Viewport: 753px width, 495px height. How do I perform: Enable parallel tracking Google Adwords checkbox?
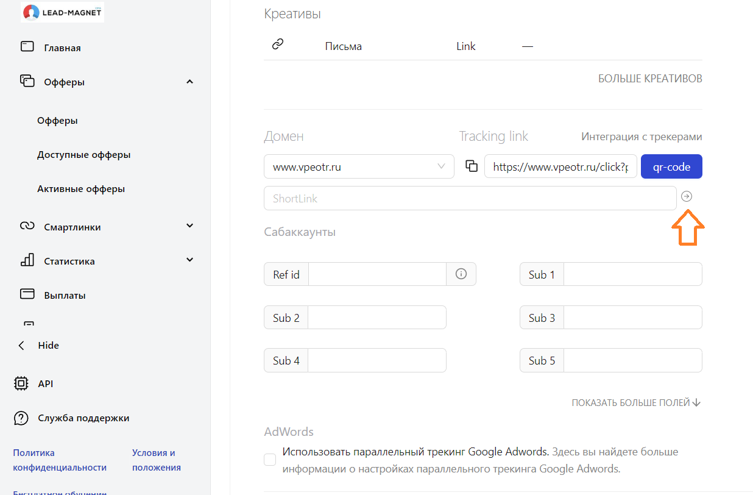(x=270, y=460)
